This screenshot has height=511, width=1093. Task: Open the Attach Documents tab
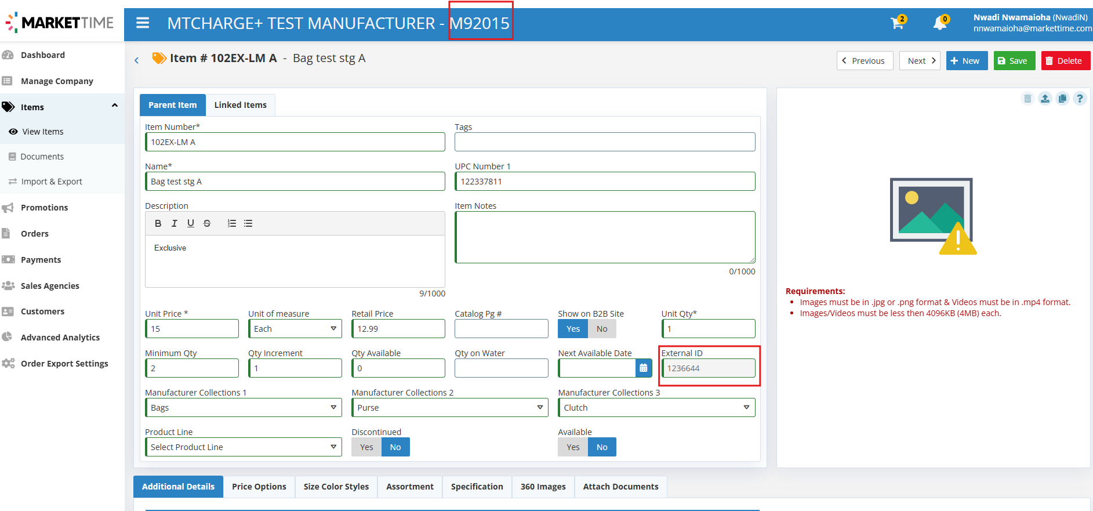[x=621, y=487]
